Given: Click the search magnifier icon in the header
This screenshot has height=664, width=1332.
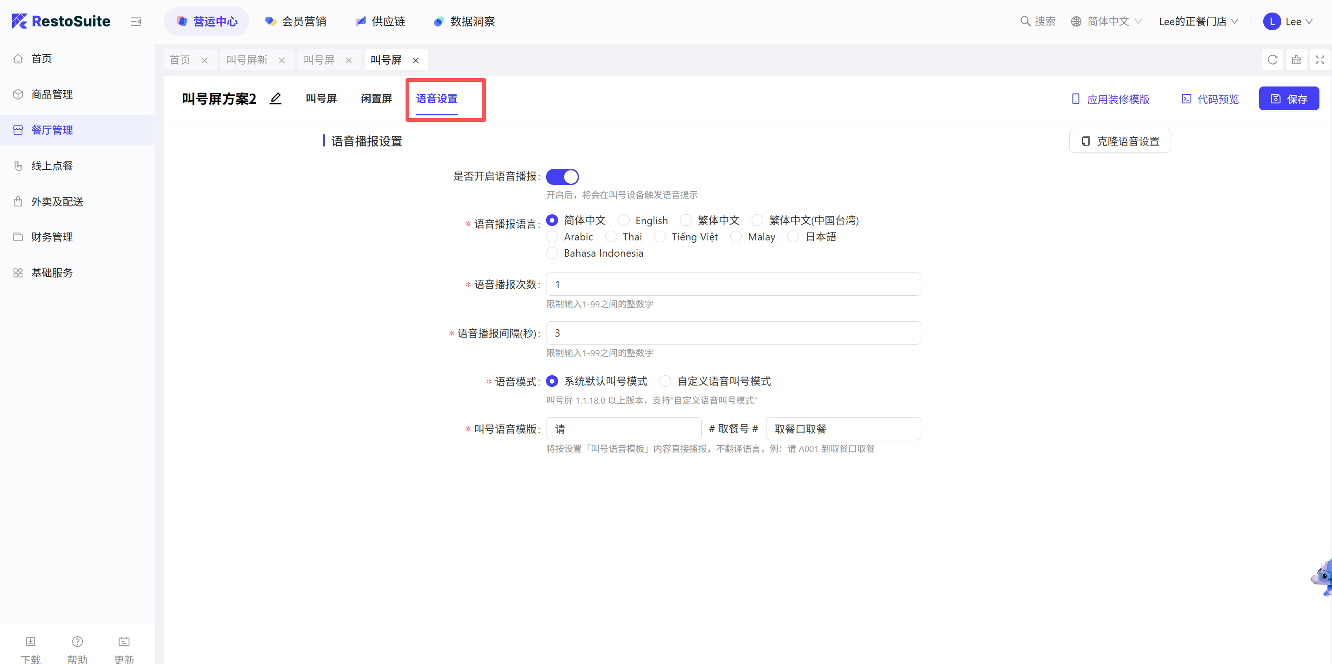Looking at the screenshot, I should (1025, 21).
